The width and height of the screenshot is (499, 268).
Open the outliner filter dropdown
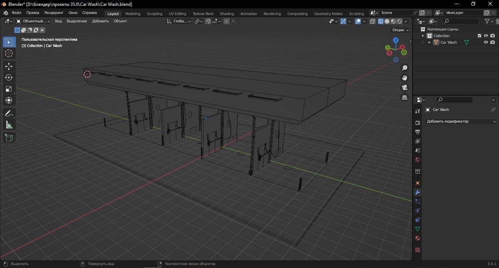(489, 21)
